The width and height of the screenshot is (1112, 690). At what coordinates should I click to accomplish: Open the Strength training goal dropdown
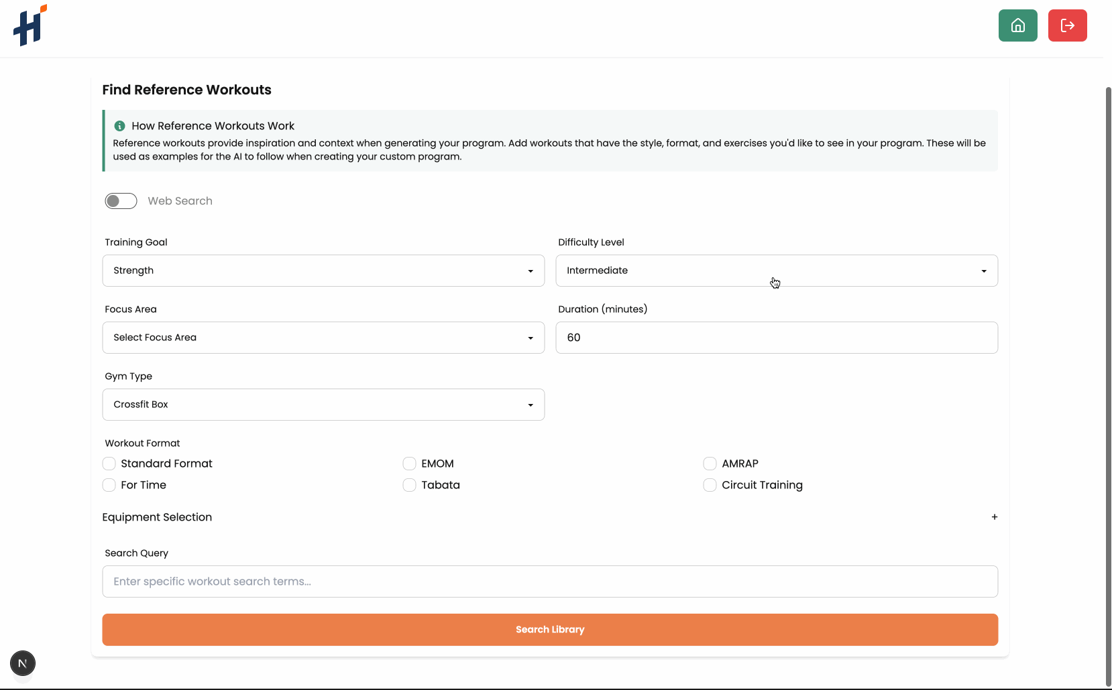(x=323, y=271)
